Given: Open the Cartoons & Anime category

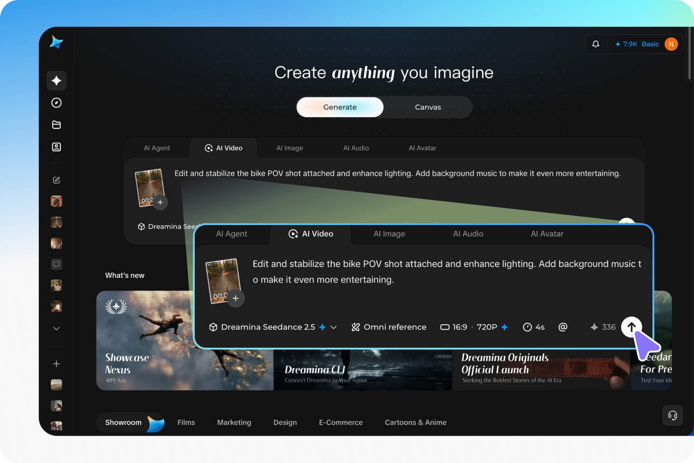Looking at the screenshot, I should pyautogui.click(x=416, y=422).
